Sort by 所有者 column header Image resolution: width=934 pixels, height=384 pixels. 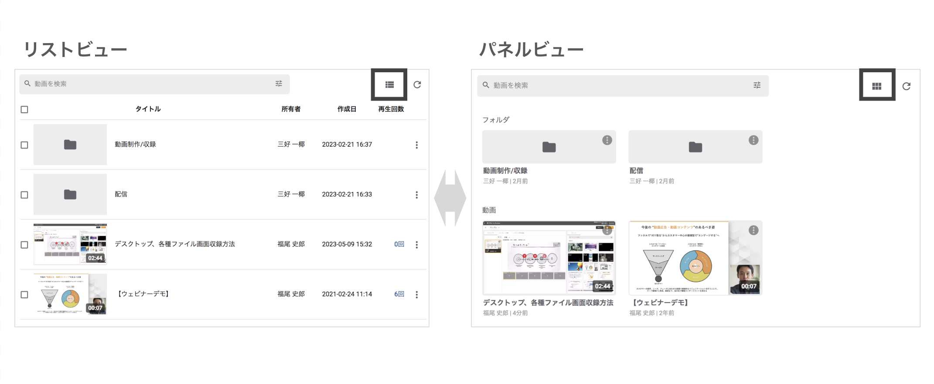(x=291, y=109)
